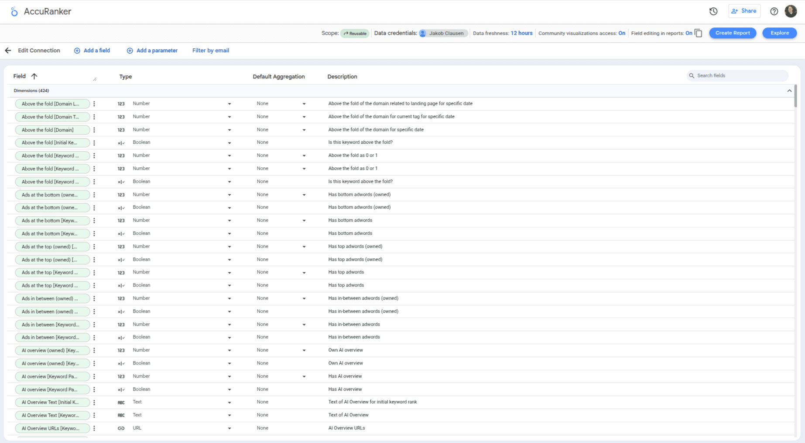Click boolean icon in Above the fold [Initial Ke... row
This screenshot has height=443, width=805.
[x=121, y=143]
